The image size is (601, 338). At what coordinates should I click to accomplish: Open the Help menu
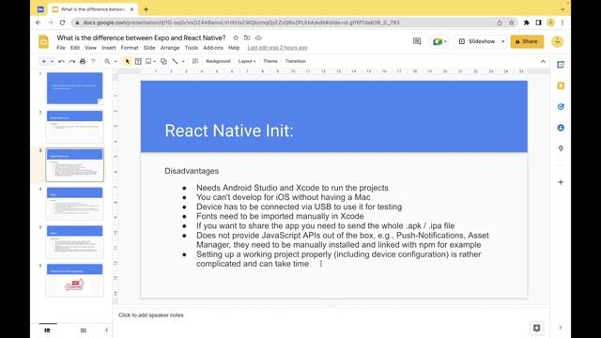point(234,48)
